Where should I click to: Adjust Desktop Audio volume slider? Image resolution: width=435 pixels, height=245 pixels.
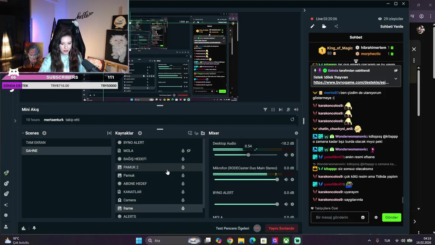click(x=246, y=155)
